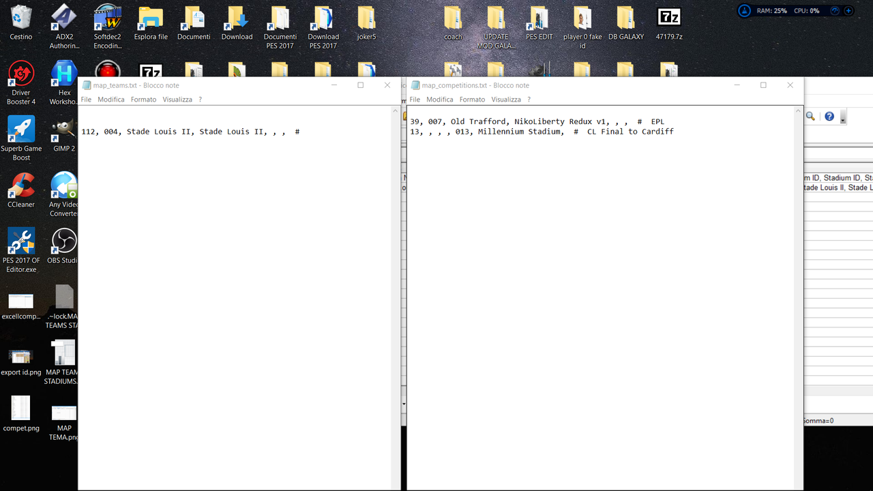Open the ? help menu in map_teams.txt
The height and width of the screenshot is (491, 873).
point(200,100)
